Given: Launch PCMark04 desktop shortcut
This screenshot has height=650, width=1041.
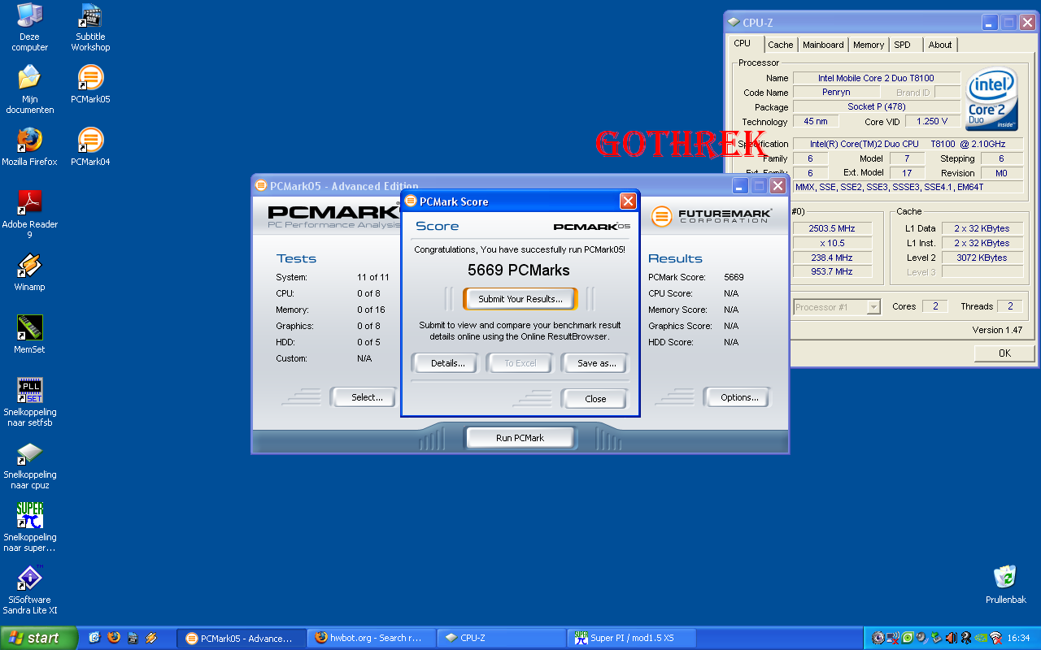Looking at the screenshot, I should pyautogui.click(x=90, y=147).
